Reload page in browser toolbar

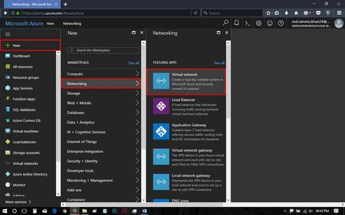click(195, 13)
